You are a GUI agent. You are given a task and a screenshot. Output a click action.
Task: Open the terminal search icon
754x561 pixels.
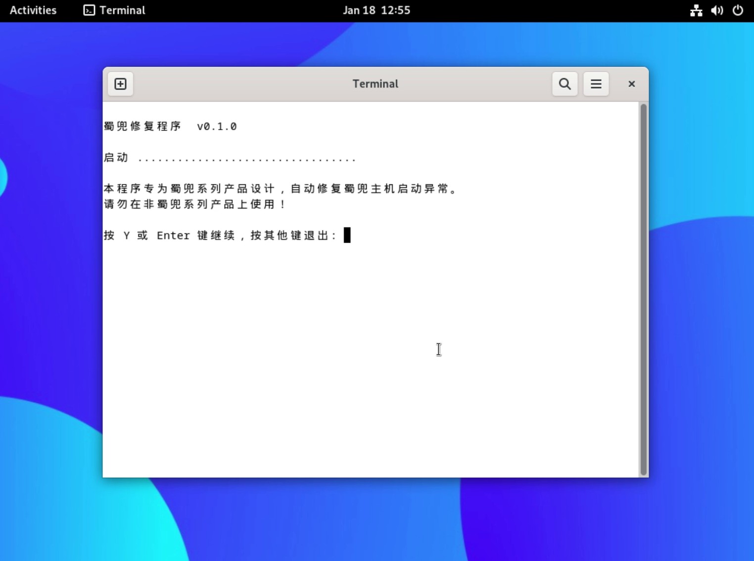[565, 84]
